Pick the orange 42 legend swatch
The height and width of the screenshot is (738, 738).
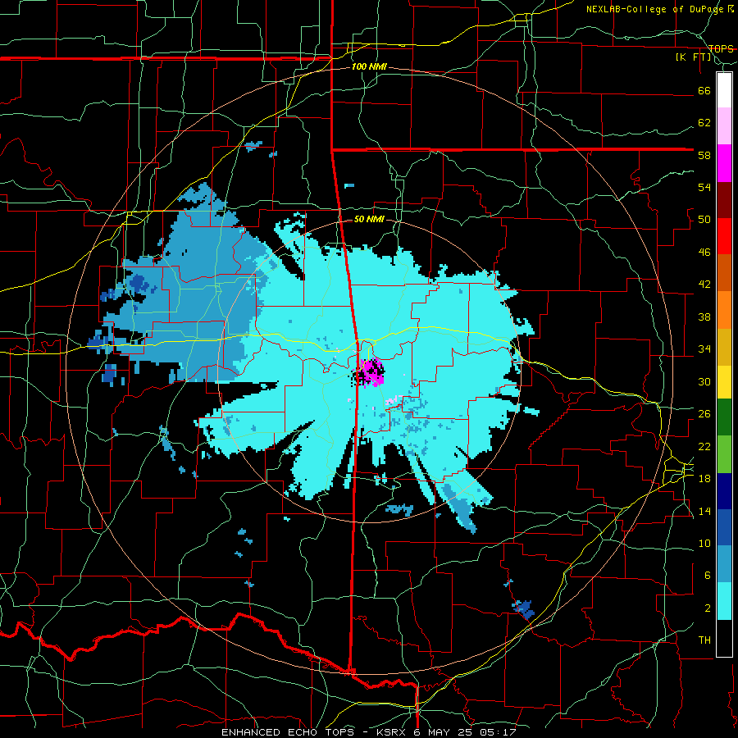[x=724, y=309]
